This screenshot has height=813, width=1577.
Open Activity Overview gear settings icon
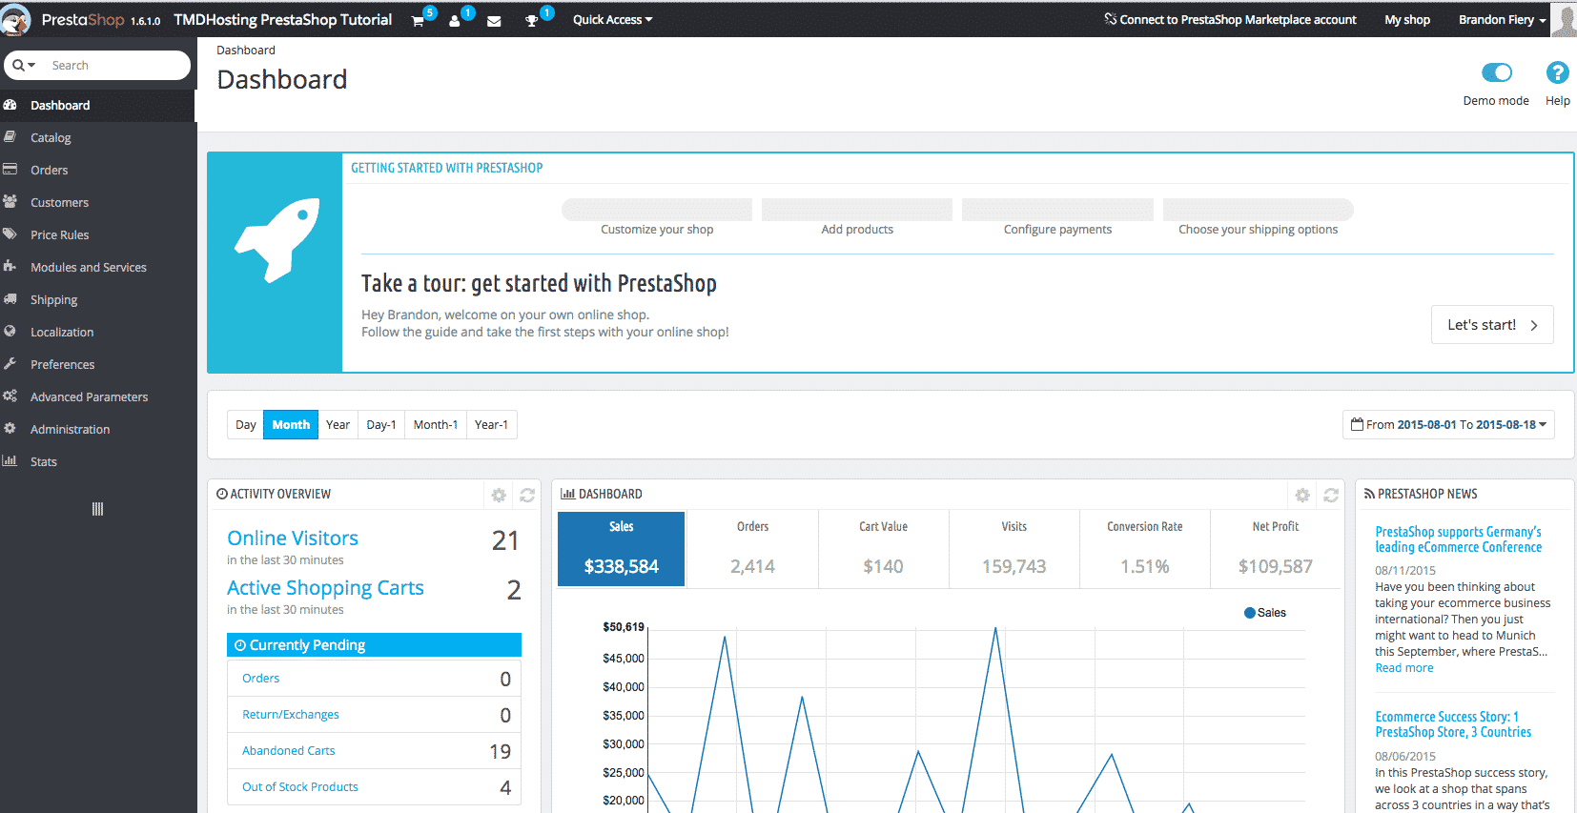coord(499,495)
